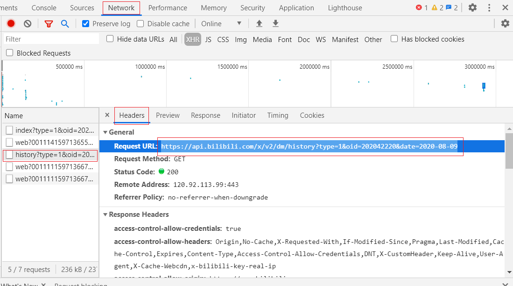Click the import HAR upload arrow
The width and height of the screenshot is (513, 286).
coord(259,24)
